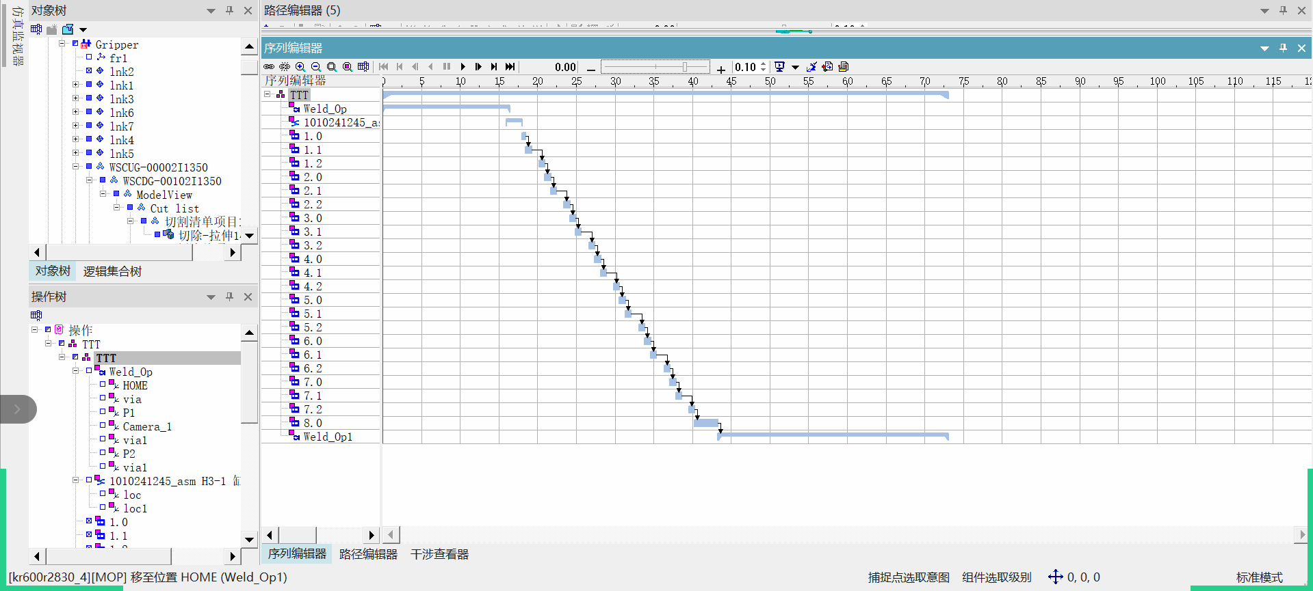Switch to the 路径编辑器 bottom tab
Screen dimensions: 1313x591
(368, 554)
